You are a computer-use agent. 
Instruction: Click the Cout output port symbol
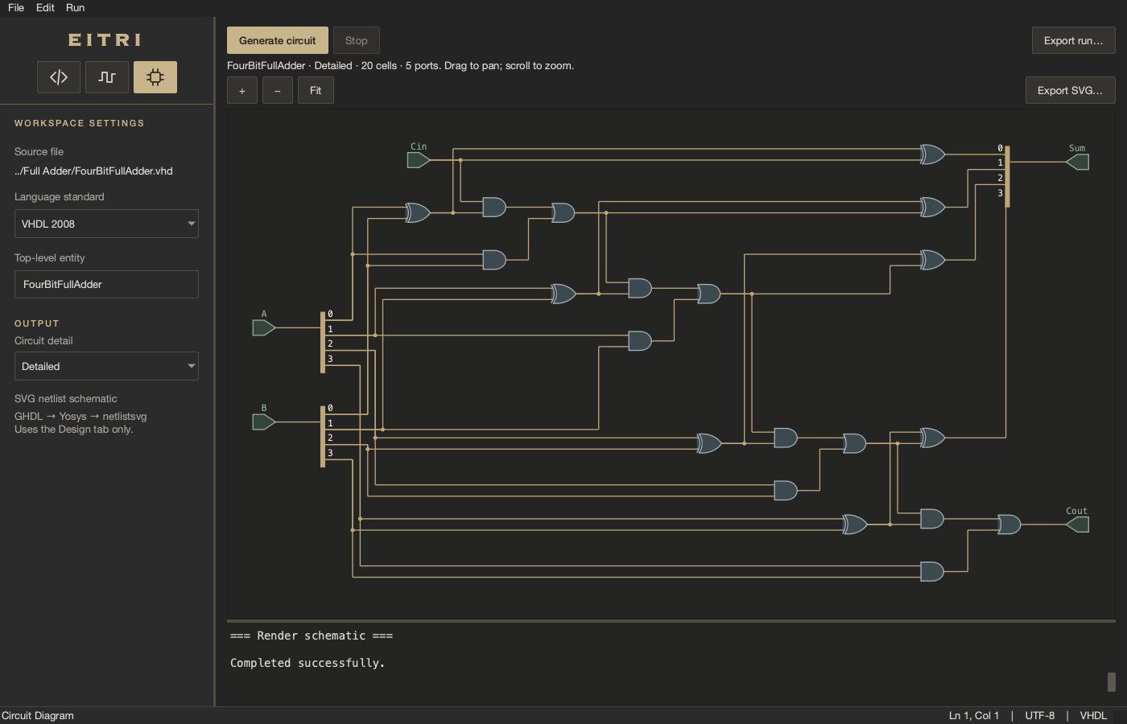click(1078, 524)
